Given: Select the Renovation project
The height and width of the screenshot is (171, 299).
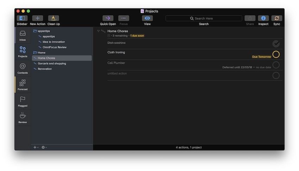Looking at the screenshot, I should tap(45, 69).
